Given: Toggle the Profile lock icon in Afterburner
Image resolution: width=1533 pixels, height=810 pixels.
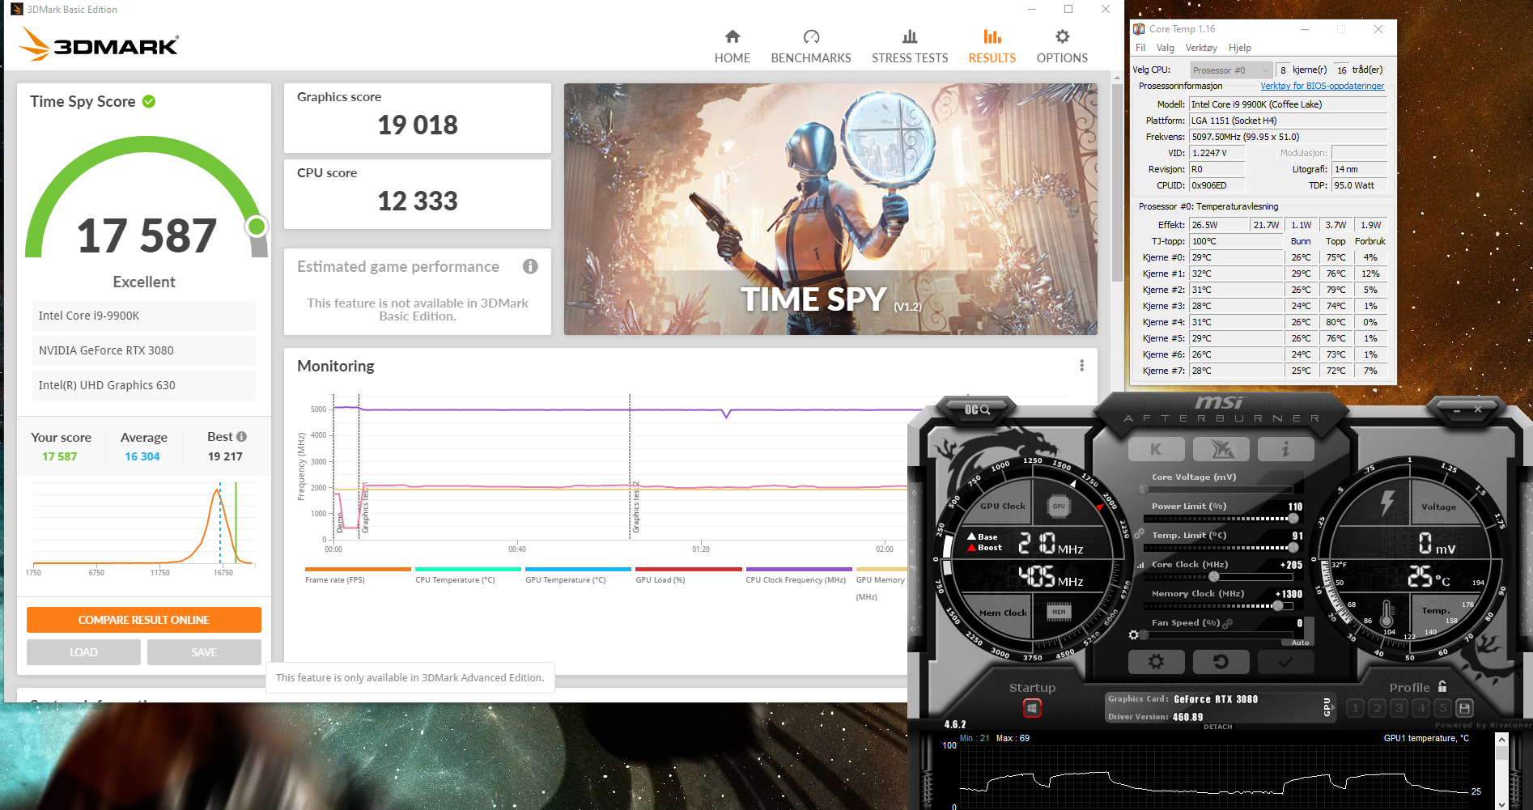Looking at the screenshot, I should (1442, 687).
